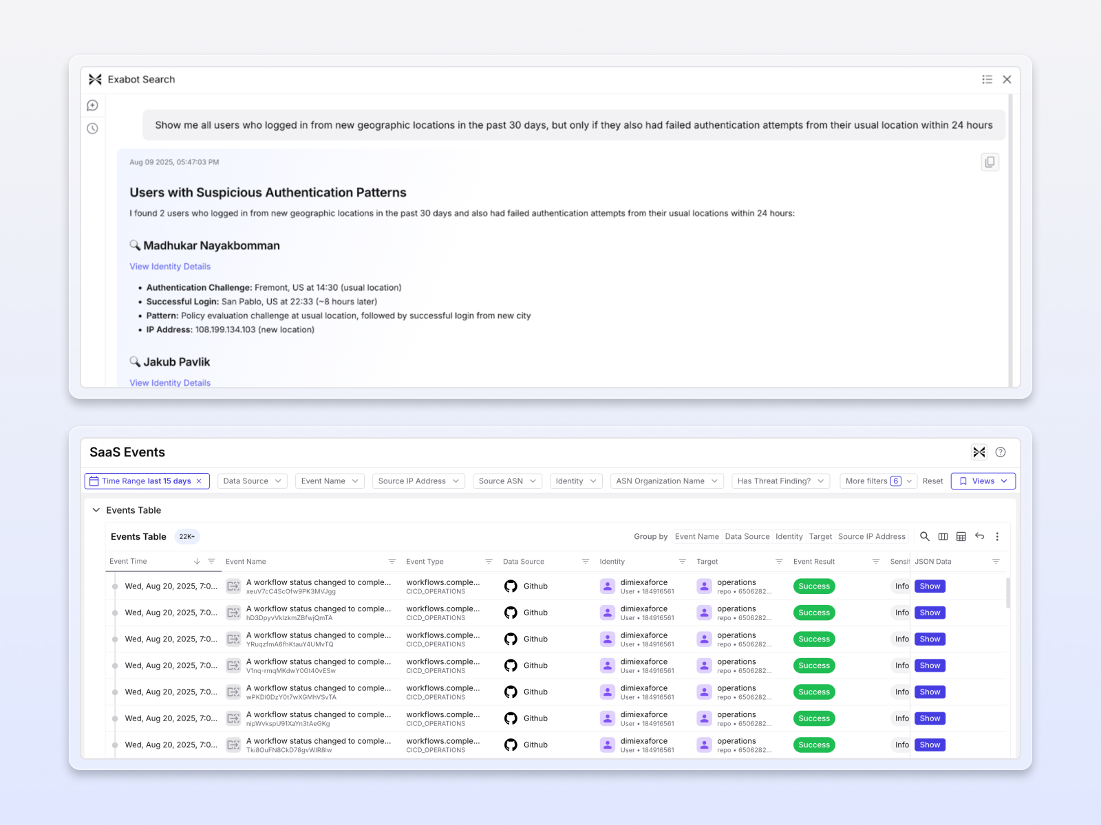Open the list menu icon in Exabot Search
Screen dimensions: 1101x825
click(x=987, y=80)
